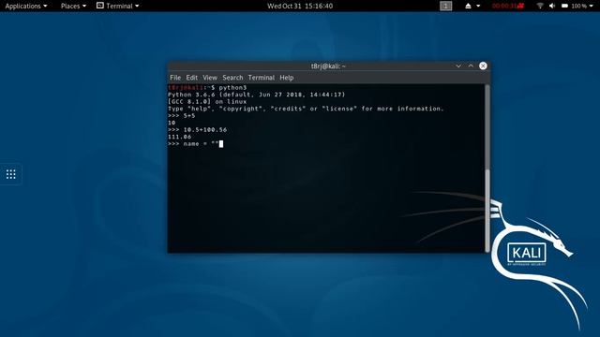Open the File menu in terminal
Image resolution: width=600 pixels, height=337 pixels.
click(175, 78)
